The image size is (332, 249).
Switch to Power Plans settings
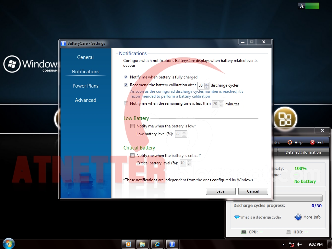[85, 86]
